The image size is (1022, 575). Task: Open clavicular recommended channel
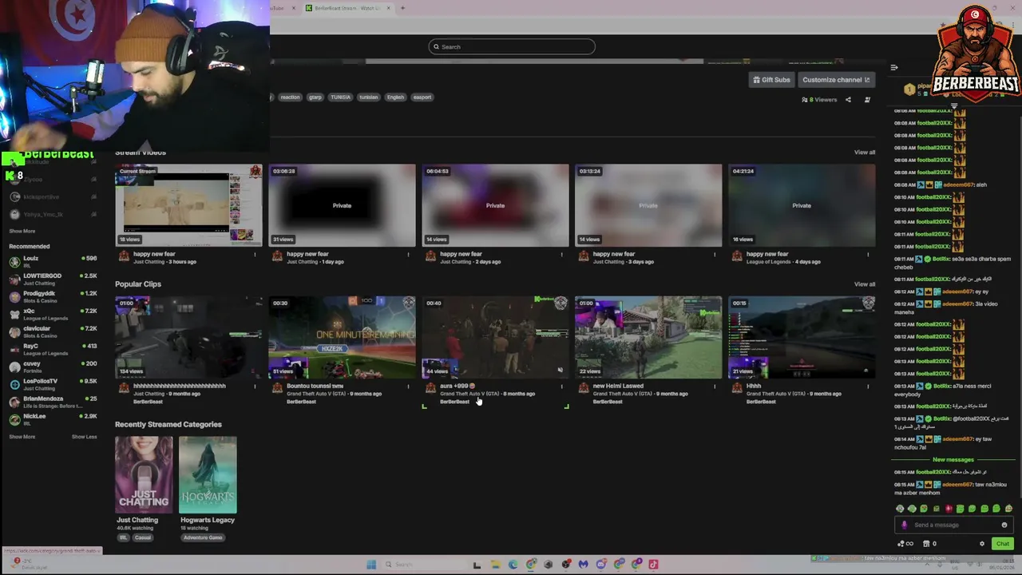point(53,331)
